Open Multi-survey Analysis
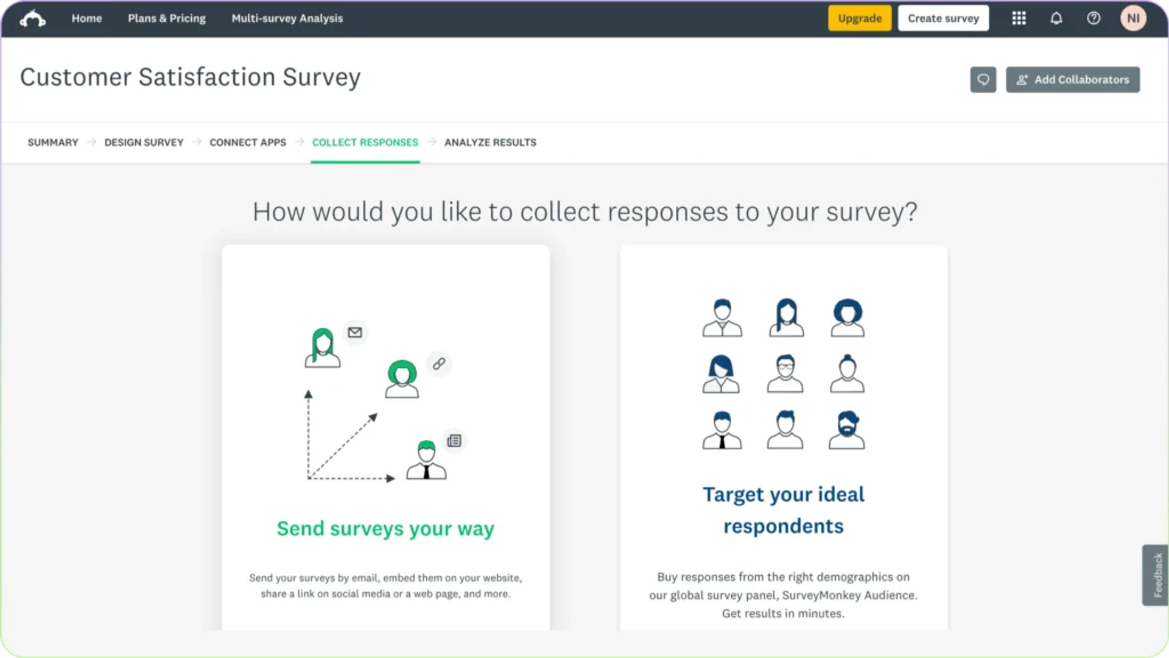 click(287, 18)
